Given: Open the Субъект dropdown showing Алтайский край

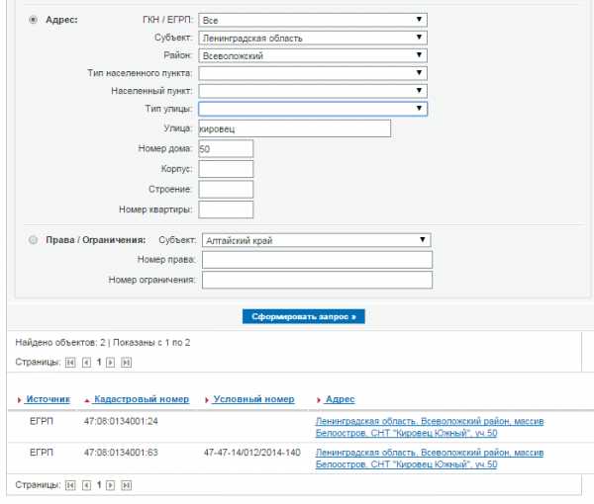Looking at the screenshot, I should click(317, 240).
